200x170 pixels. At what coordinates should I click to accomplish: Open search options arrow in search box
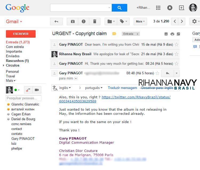point(109,8)
